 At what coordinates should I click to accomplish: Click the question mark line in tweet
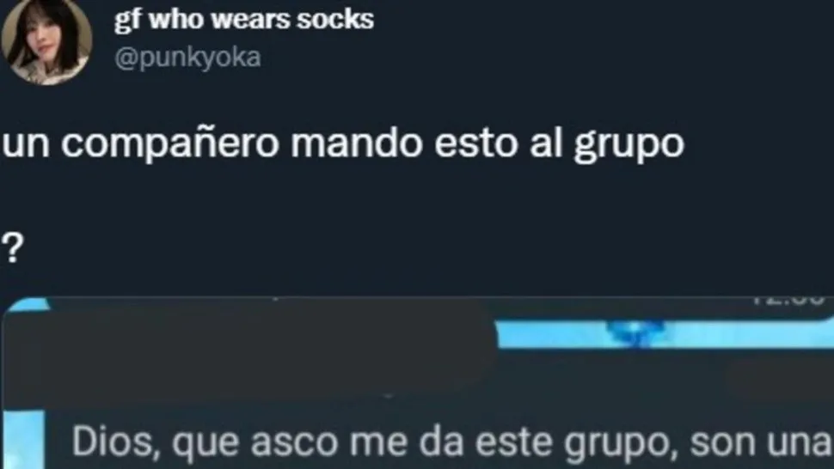pos(13,247)
